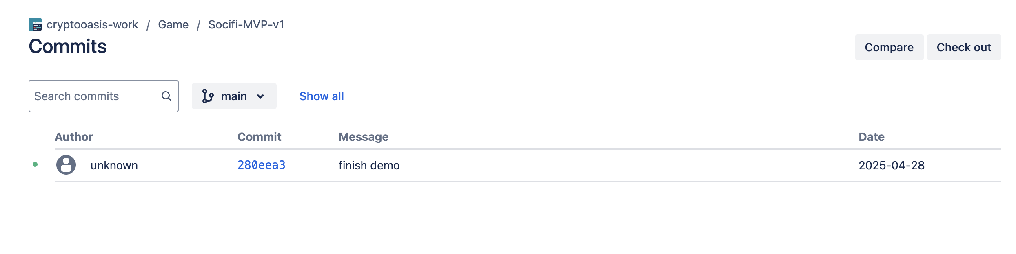Click the green commit graph dot

[x=35, y=164]
